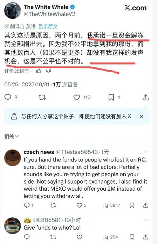The height and width of the screenshot is (244, 158).
Task: Dismiss the share-this-post banner
Action: [142, 116]
